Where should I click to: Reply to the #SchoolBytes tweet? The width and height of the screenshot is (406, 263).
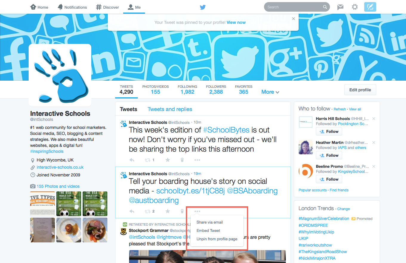tap(132, 160)
